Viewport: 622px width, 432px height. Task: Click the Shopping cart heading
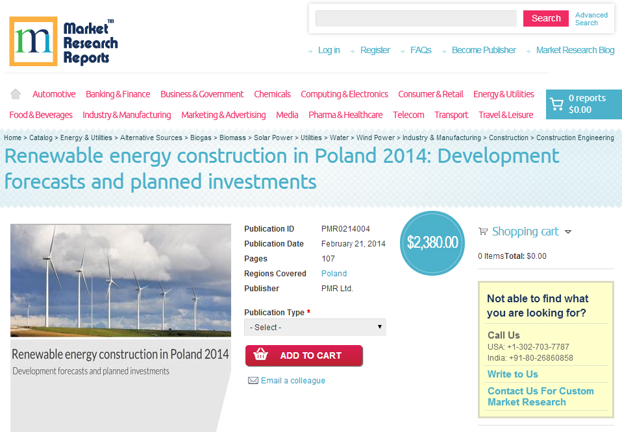[525, 232]
